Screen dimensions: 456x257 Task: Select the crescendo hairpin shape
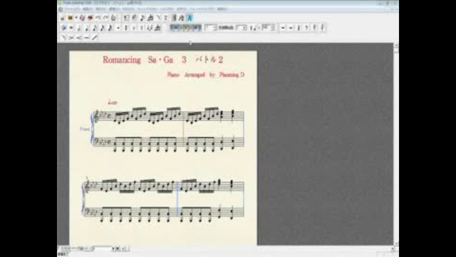pyautogui.click(x=79, y=38)
